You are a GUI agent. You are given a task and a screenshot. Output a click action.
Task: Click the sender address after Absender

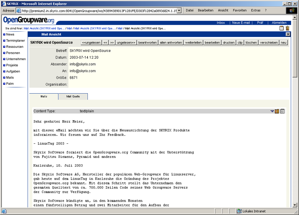(x=83, y=64)
